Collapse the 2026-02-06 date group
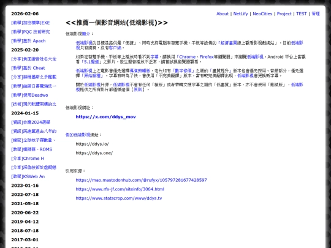The image size is (331, 248). (25, 14)
